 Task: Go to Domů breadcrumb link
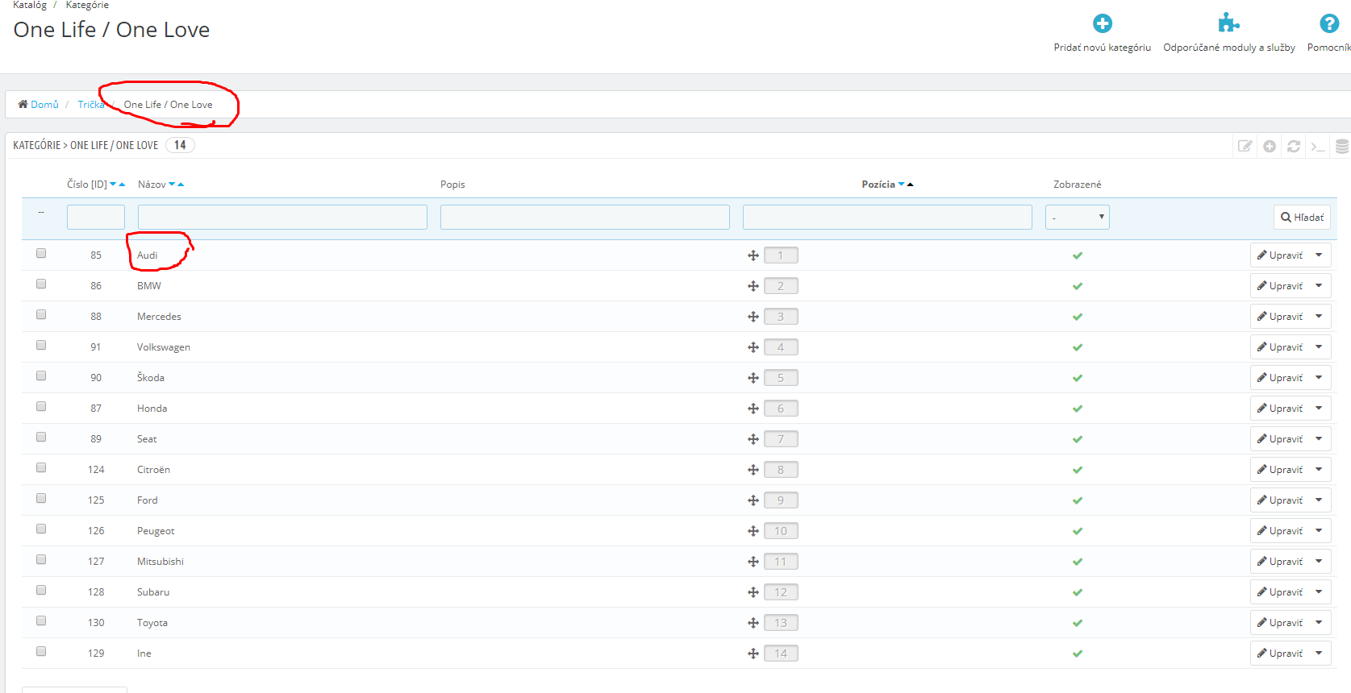[39, 105]
